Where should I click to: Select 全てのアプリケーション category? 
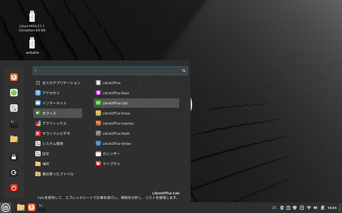(x=58, y=83)
